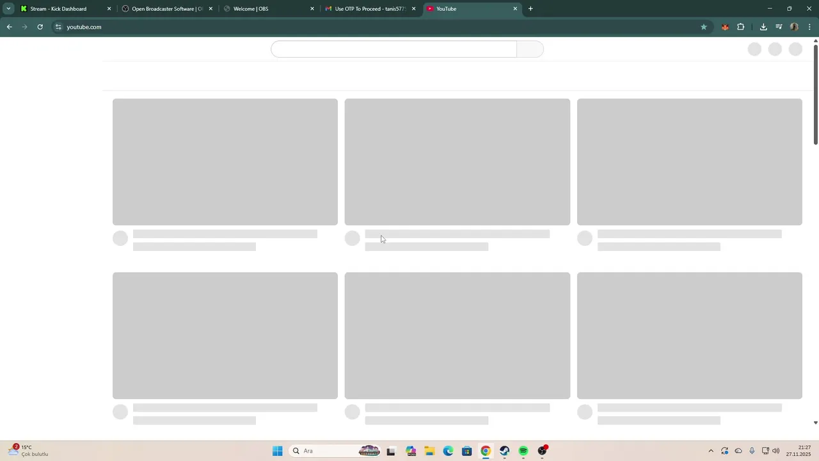Screen dimensions: 819x461
Task: Open the OneDrive cloud tray icon
Action: click(x=738, y=451)
